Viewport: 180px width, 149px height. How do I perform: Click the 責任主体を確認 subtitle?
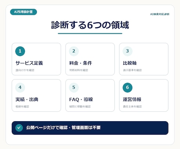pos(132,107)
